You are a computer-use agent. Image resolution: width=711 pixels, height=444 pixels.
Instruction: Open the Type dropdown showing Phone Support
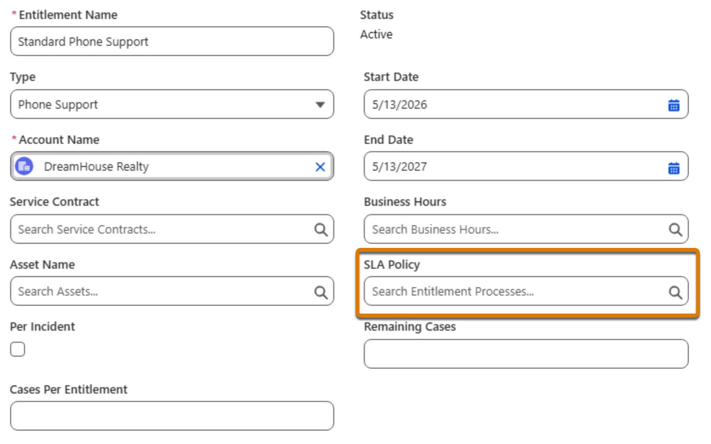(172, 105)
